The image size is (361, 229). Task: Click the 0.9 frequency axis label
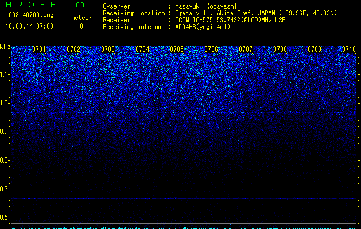click(x=5, y=132)
